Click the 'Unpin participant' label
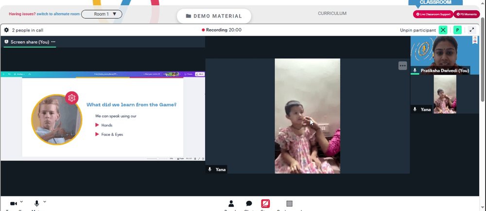This screenshot has width=486, height=211. pyautogui.click(x=418, y=30)
